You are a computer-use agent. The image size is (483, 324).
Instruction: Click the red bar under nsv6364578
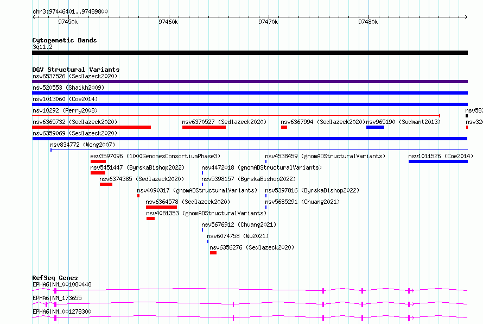tap(161, 207)
